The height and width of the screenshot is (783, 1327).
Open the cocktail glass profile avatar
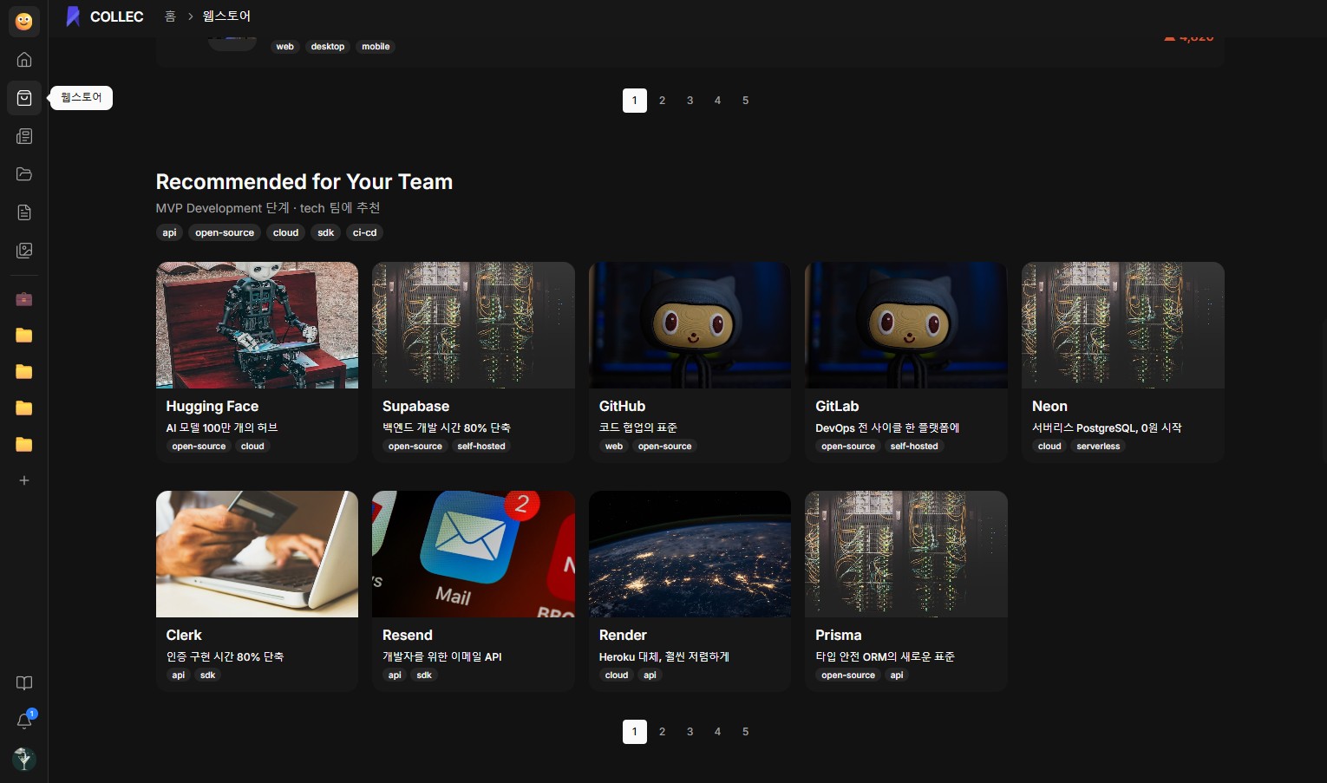[x=24, y=759]
